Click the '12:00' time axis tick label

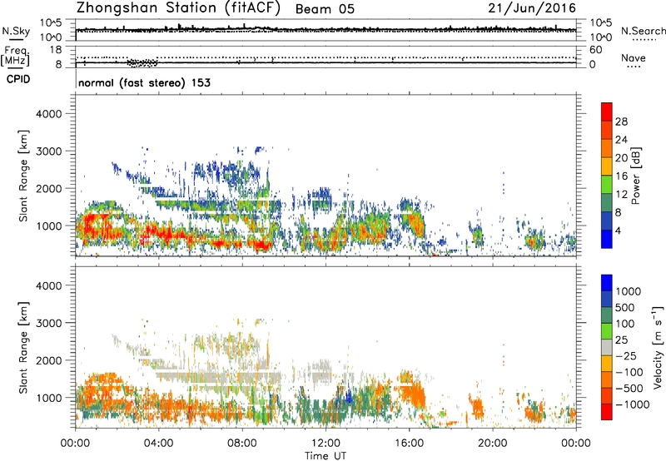coord(326,444)
